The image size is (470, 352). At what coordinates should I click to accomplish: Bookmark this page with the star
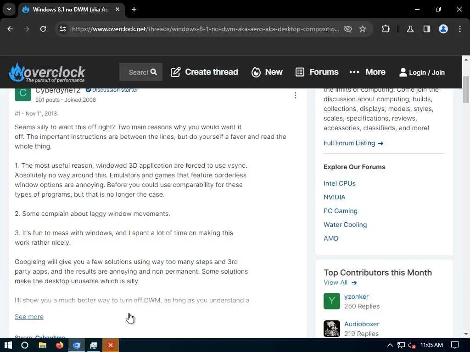point(363,29)
